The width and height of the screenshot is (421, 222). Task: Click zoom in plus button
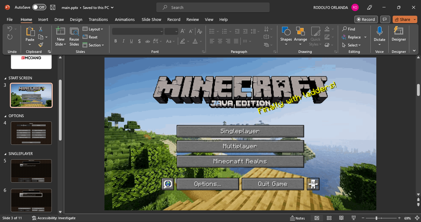tap(399, 218)
